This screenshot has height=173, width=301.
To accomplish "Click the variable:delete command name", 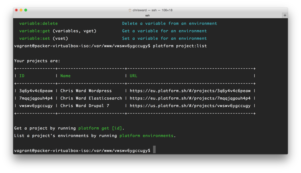I will (39, 24).
